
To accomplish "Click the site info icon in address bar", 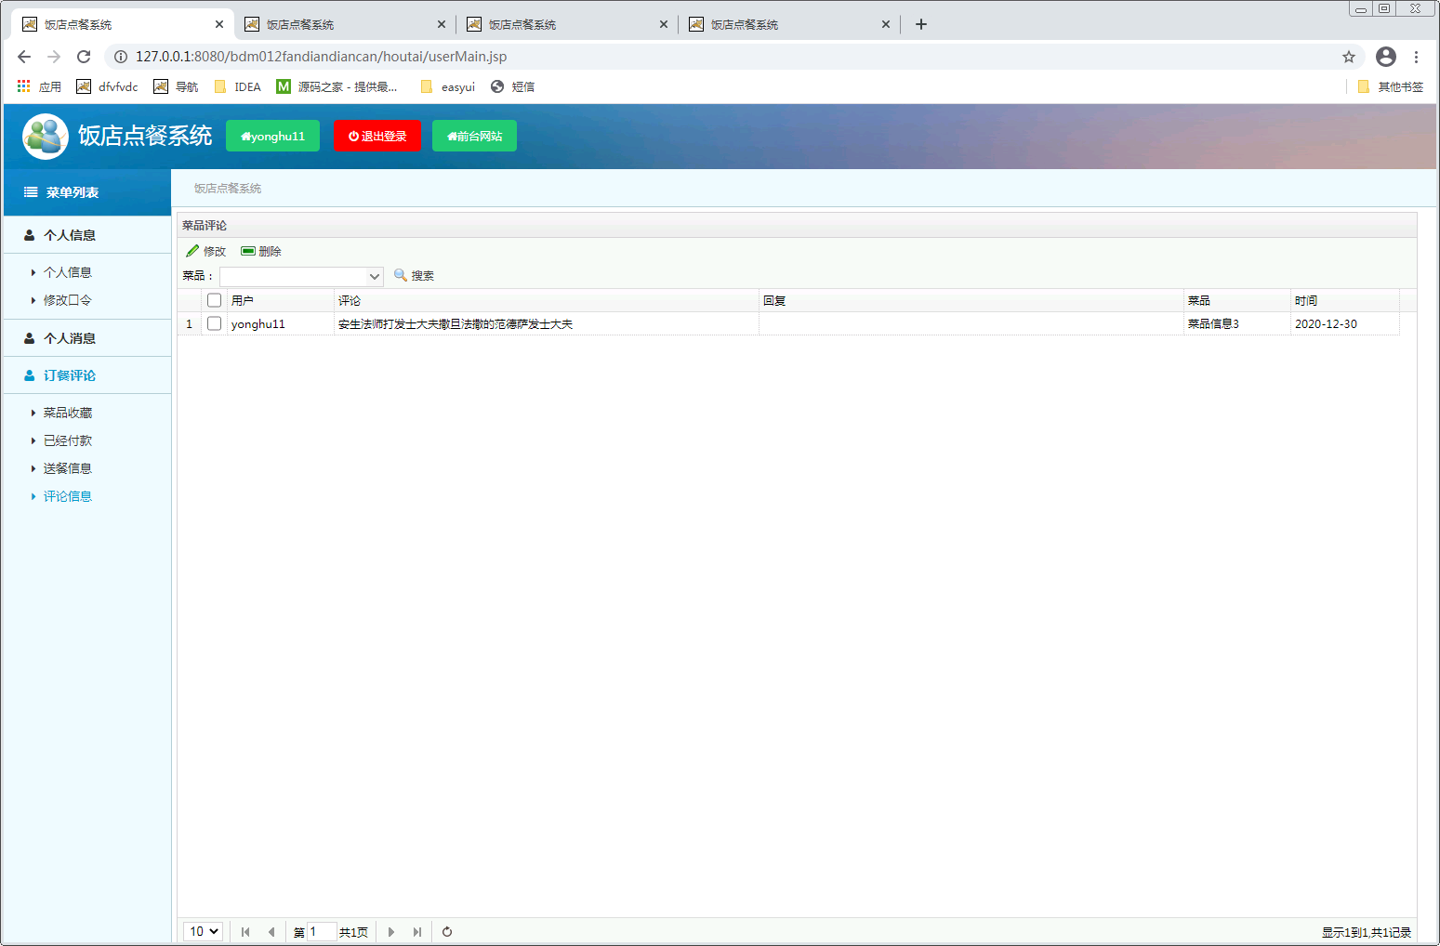I will pos(121,57).
